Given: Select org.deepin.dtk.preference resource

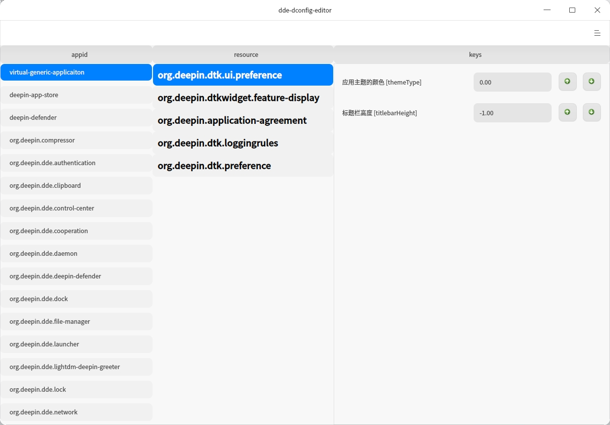Looking at the screenshot, I should (x=243, y=166).
